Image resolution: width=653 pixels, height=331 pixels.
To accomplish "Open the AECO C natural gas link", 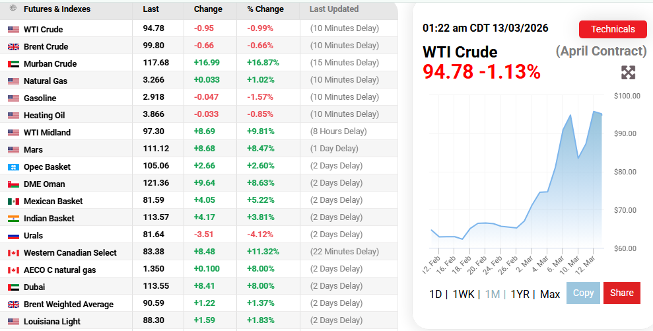I will coord(59,270).
